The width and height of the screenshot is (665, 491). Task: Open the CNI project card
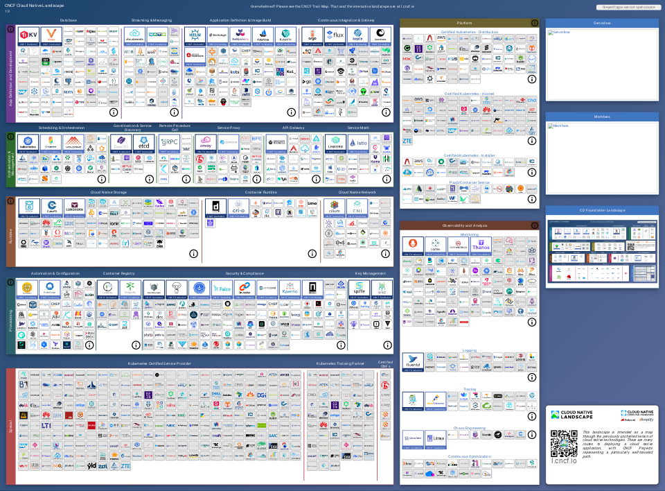point(357,209)
